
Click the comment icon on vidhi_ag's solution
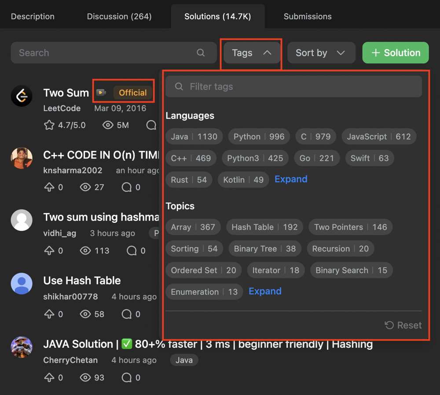[132, 251]
